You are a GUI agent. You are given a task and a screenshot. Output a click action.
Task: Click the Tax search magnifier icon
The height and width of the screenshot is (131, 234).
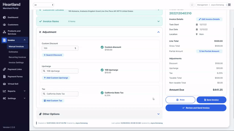click(44, 94)
